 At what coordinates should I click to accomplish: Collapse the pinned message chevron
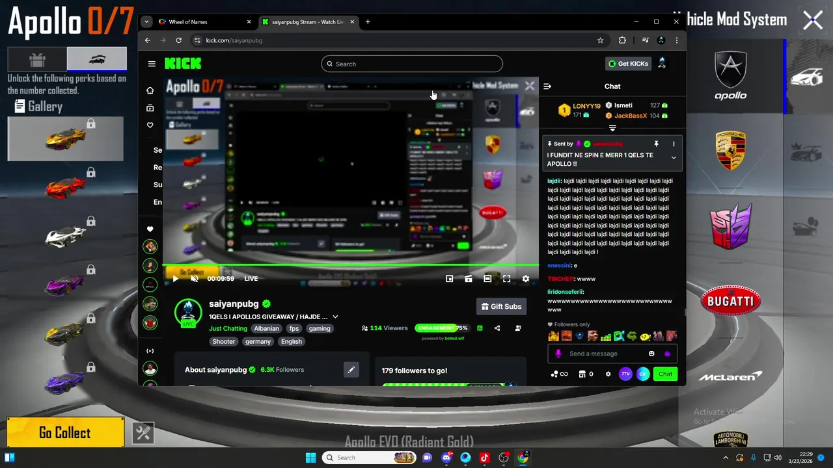tap(674, 157)
